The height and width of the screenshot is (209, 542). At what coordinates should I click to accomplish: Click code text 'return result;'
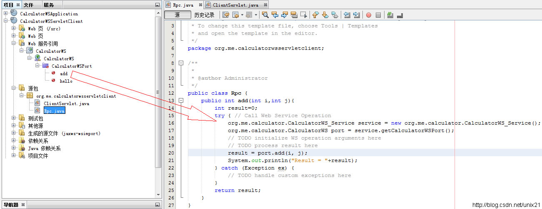pyautogui.click(x=237, y=190)
